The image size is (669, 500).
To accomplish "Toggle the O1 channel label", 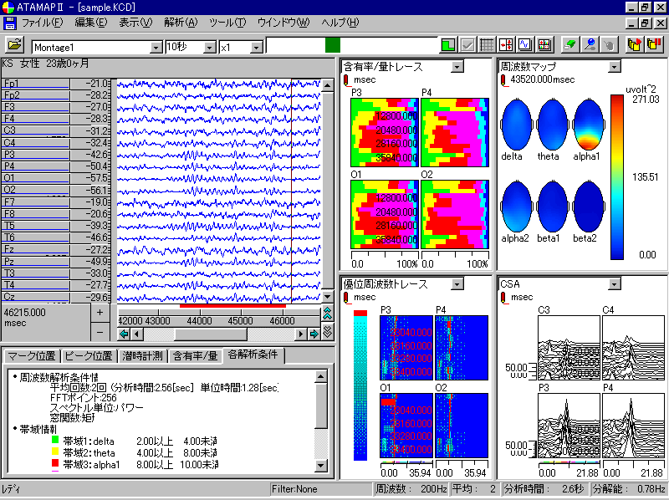I will pyautogui.click(x=35, y=178).
